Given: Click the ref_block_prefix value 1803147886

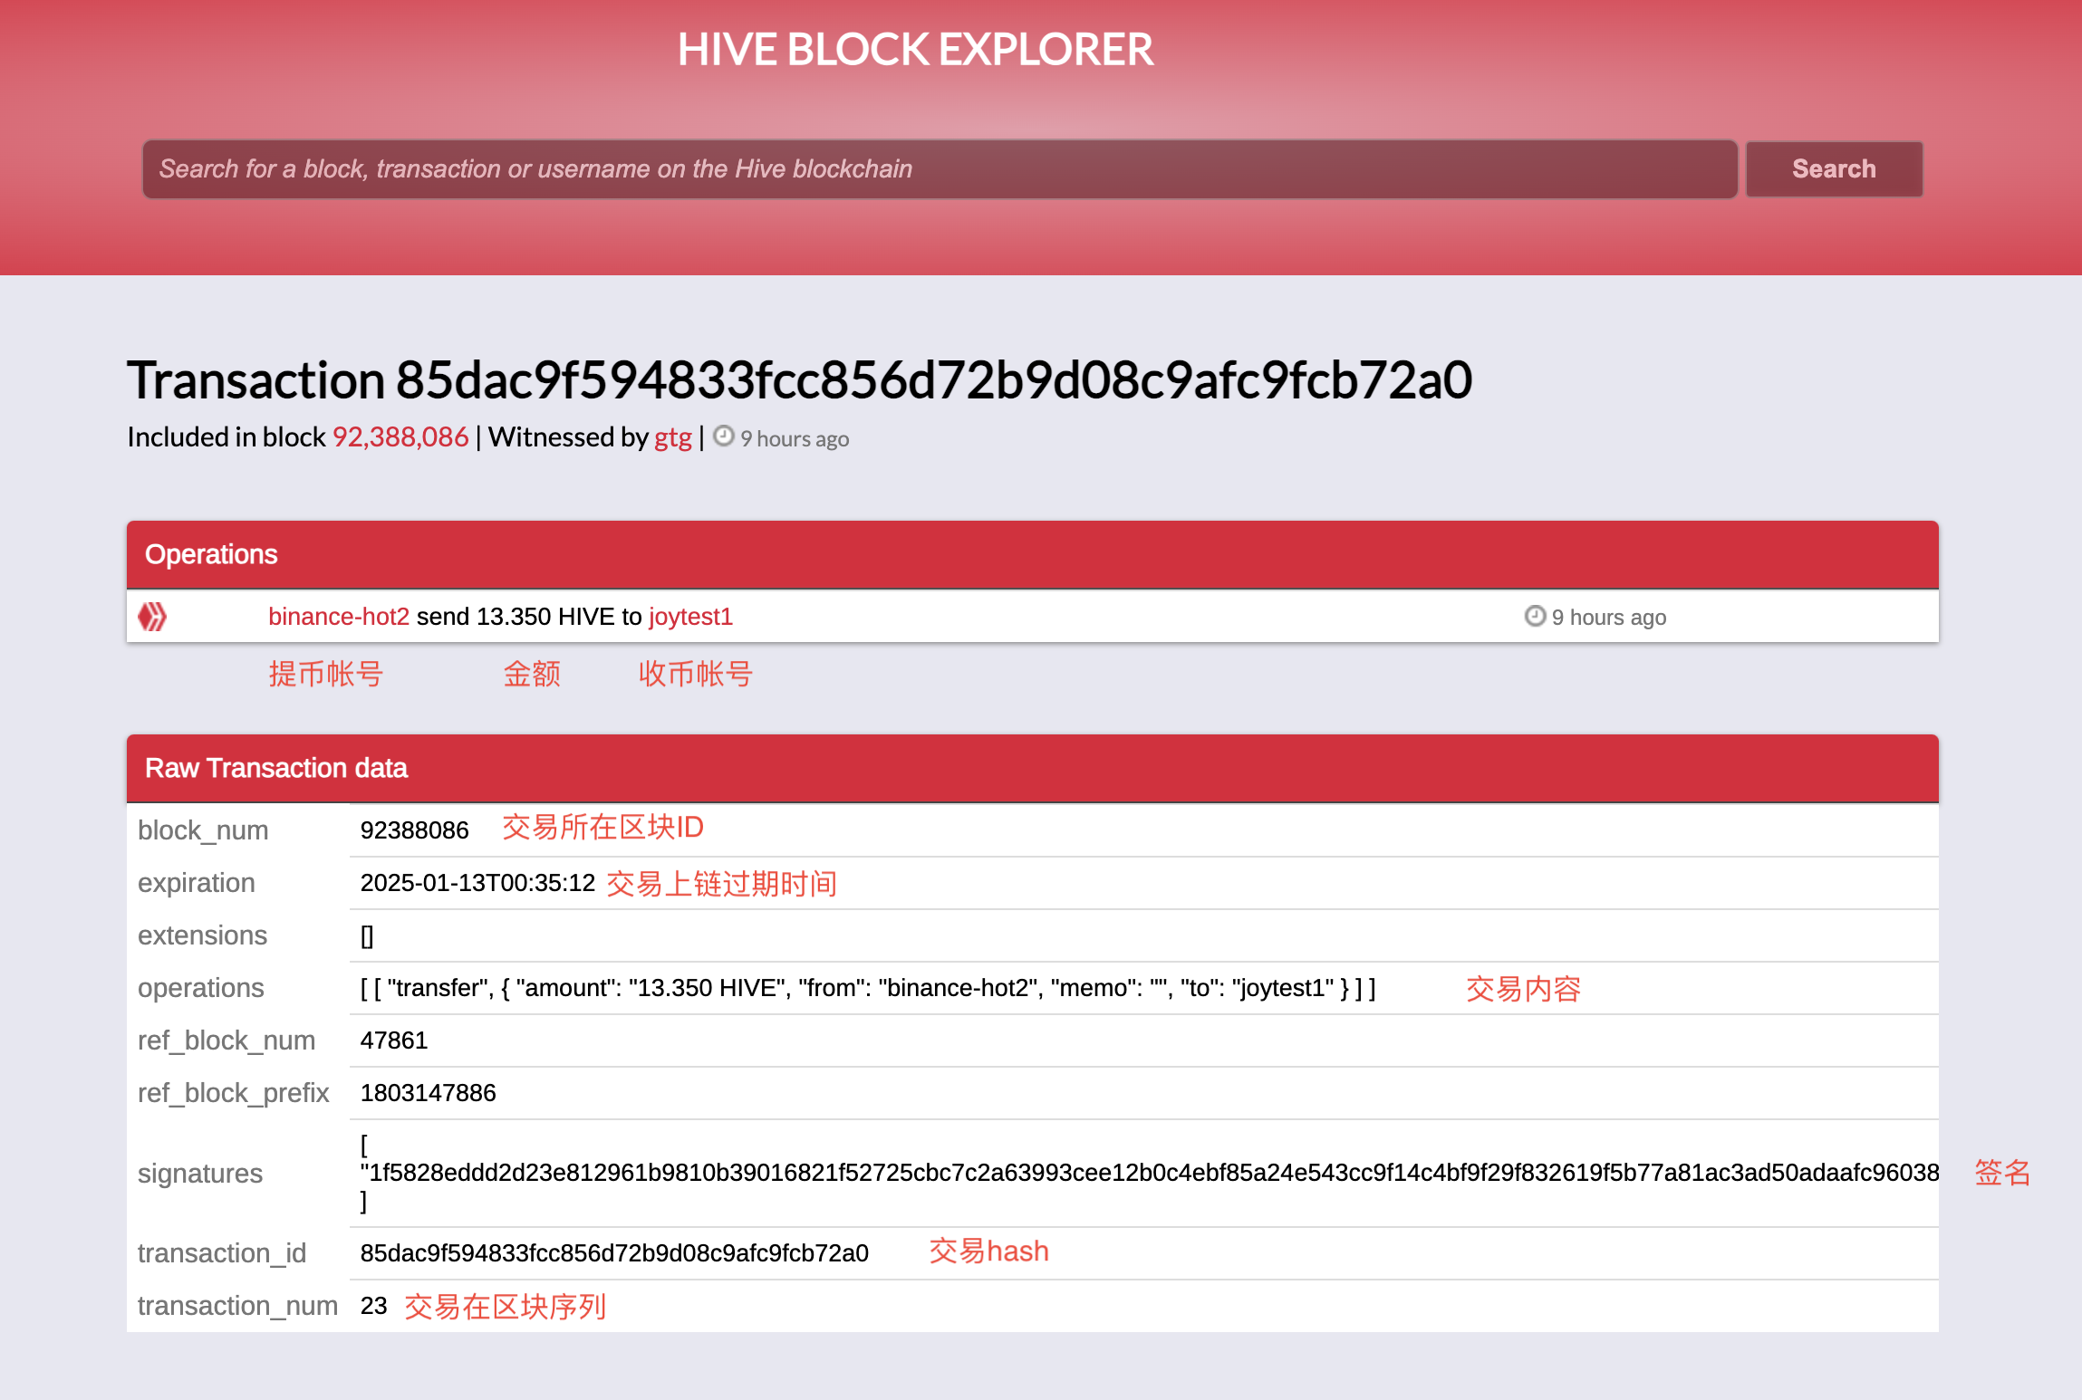Looking at the screenshot, I should click(x=428, y=1093).
